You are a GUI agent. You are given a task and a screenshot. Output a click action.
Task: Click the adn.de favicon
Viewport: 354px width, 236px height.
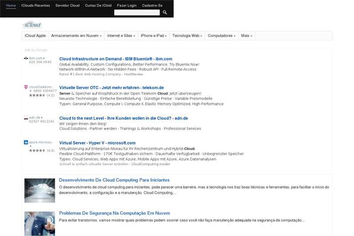(26, 117)
